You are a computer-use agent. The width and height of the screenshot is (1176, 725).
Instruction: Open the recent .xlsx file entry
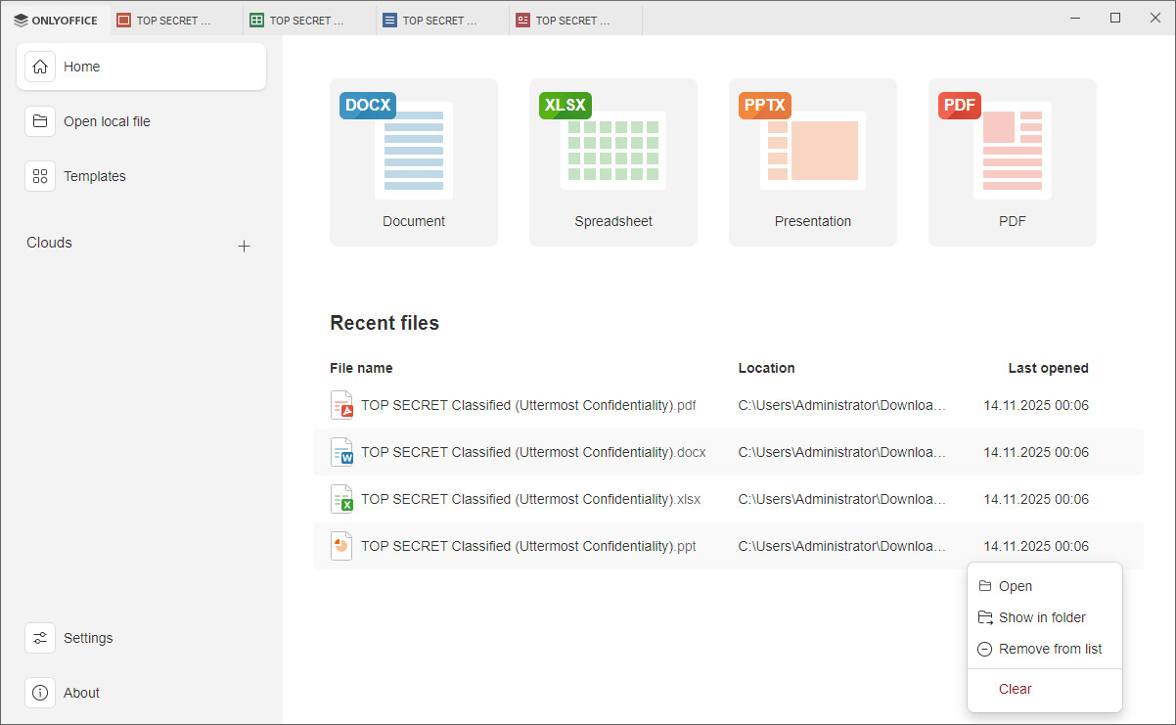[x=530, y=499]
